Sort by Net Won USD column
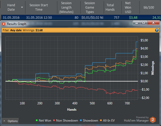The width and height of the screenshot is (161, 126). pyautogui.click(x=128, y=8)
